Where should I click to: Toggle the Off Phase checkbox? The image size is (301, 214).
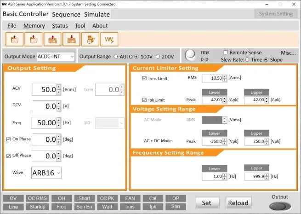8,156
